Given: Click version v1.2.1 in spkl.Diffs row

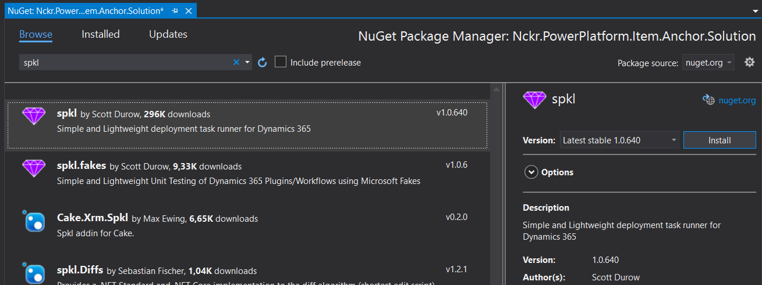Looking at the screenshot, I should (456, 269).
